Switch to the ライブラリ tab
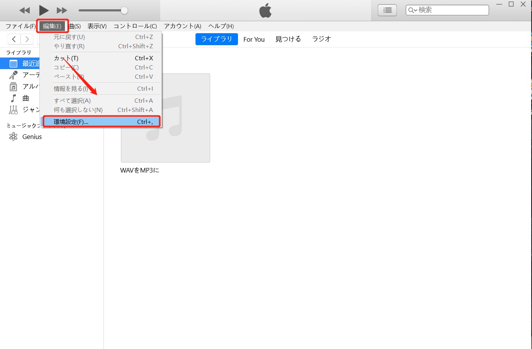 (x=216, y=39)
